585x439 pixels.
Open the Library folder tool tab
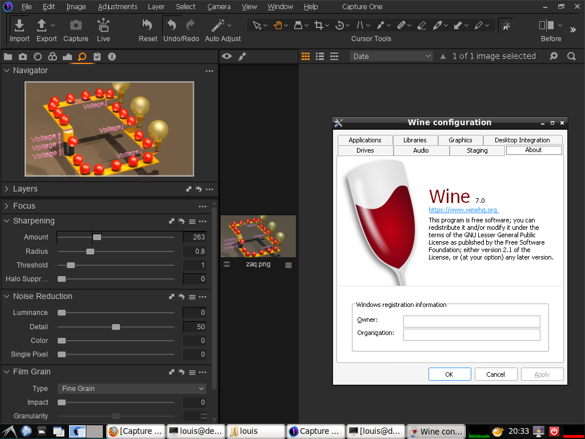point(8,57)
